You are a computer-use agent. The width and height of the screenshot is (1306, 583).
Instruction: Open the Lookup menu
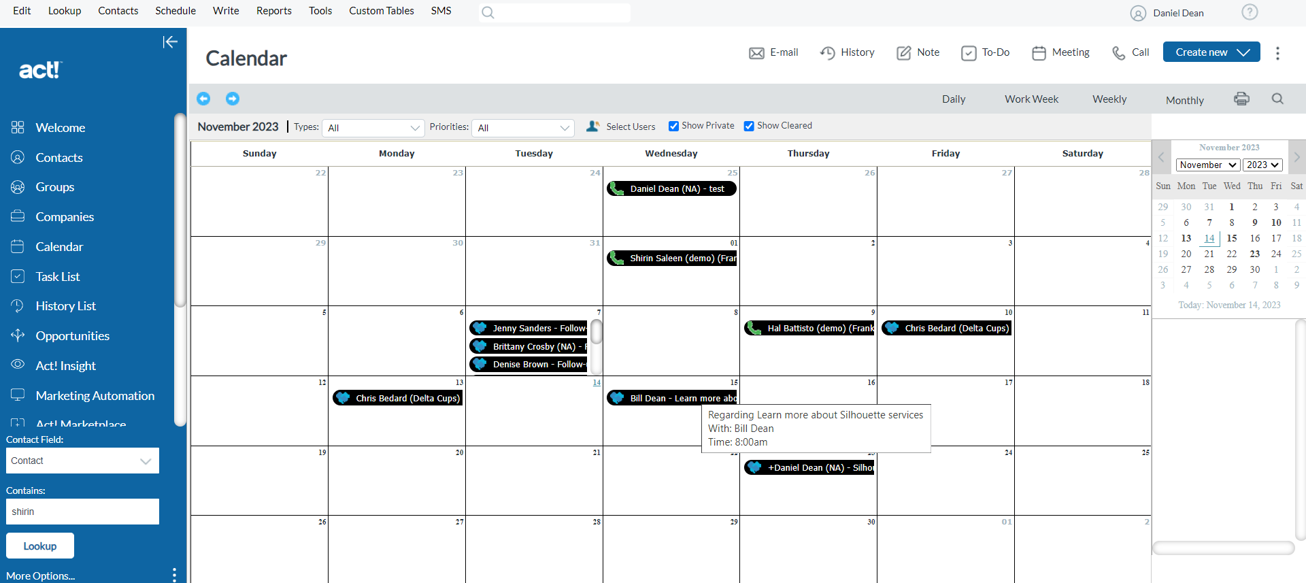click(x=65, y=11)
